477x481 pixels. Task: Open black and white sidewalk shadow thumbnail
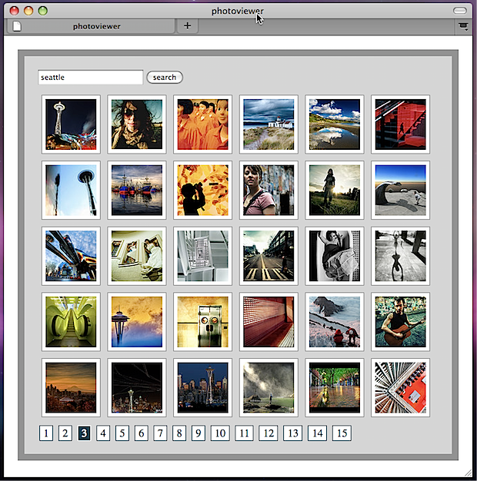[401, 256]
